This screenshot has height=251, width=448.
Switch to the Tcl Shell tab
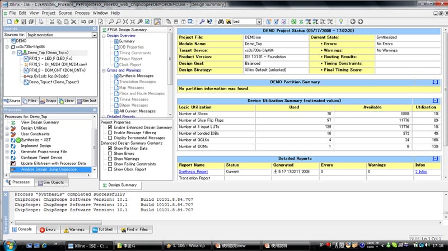point(103,229)
